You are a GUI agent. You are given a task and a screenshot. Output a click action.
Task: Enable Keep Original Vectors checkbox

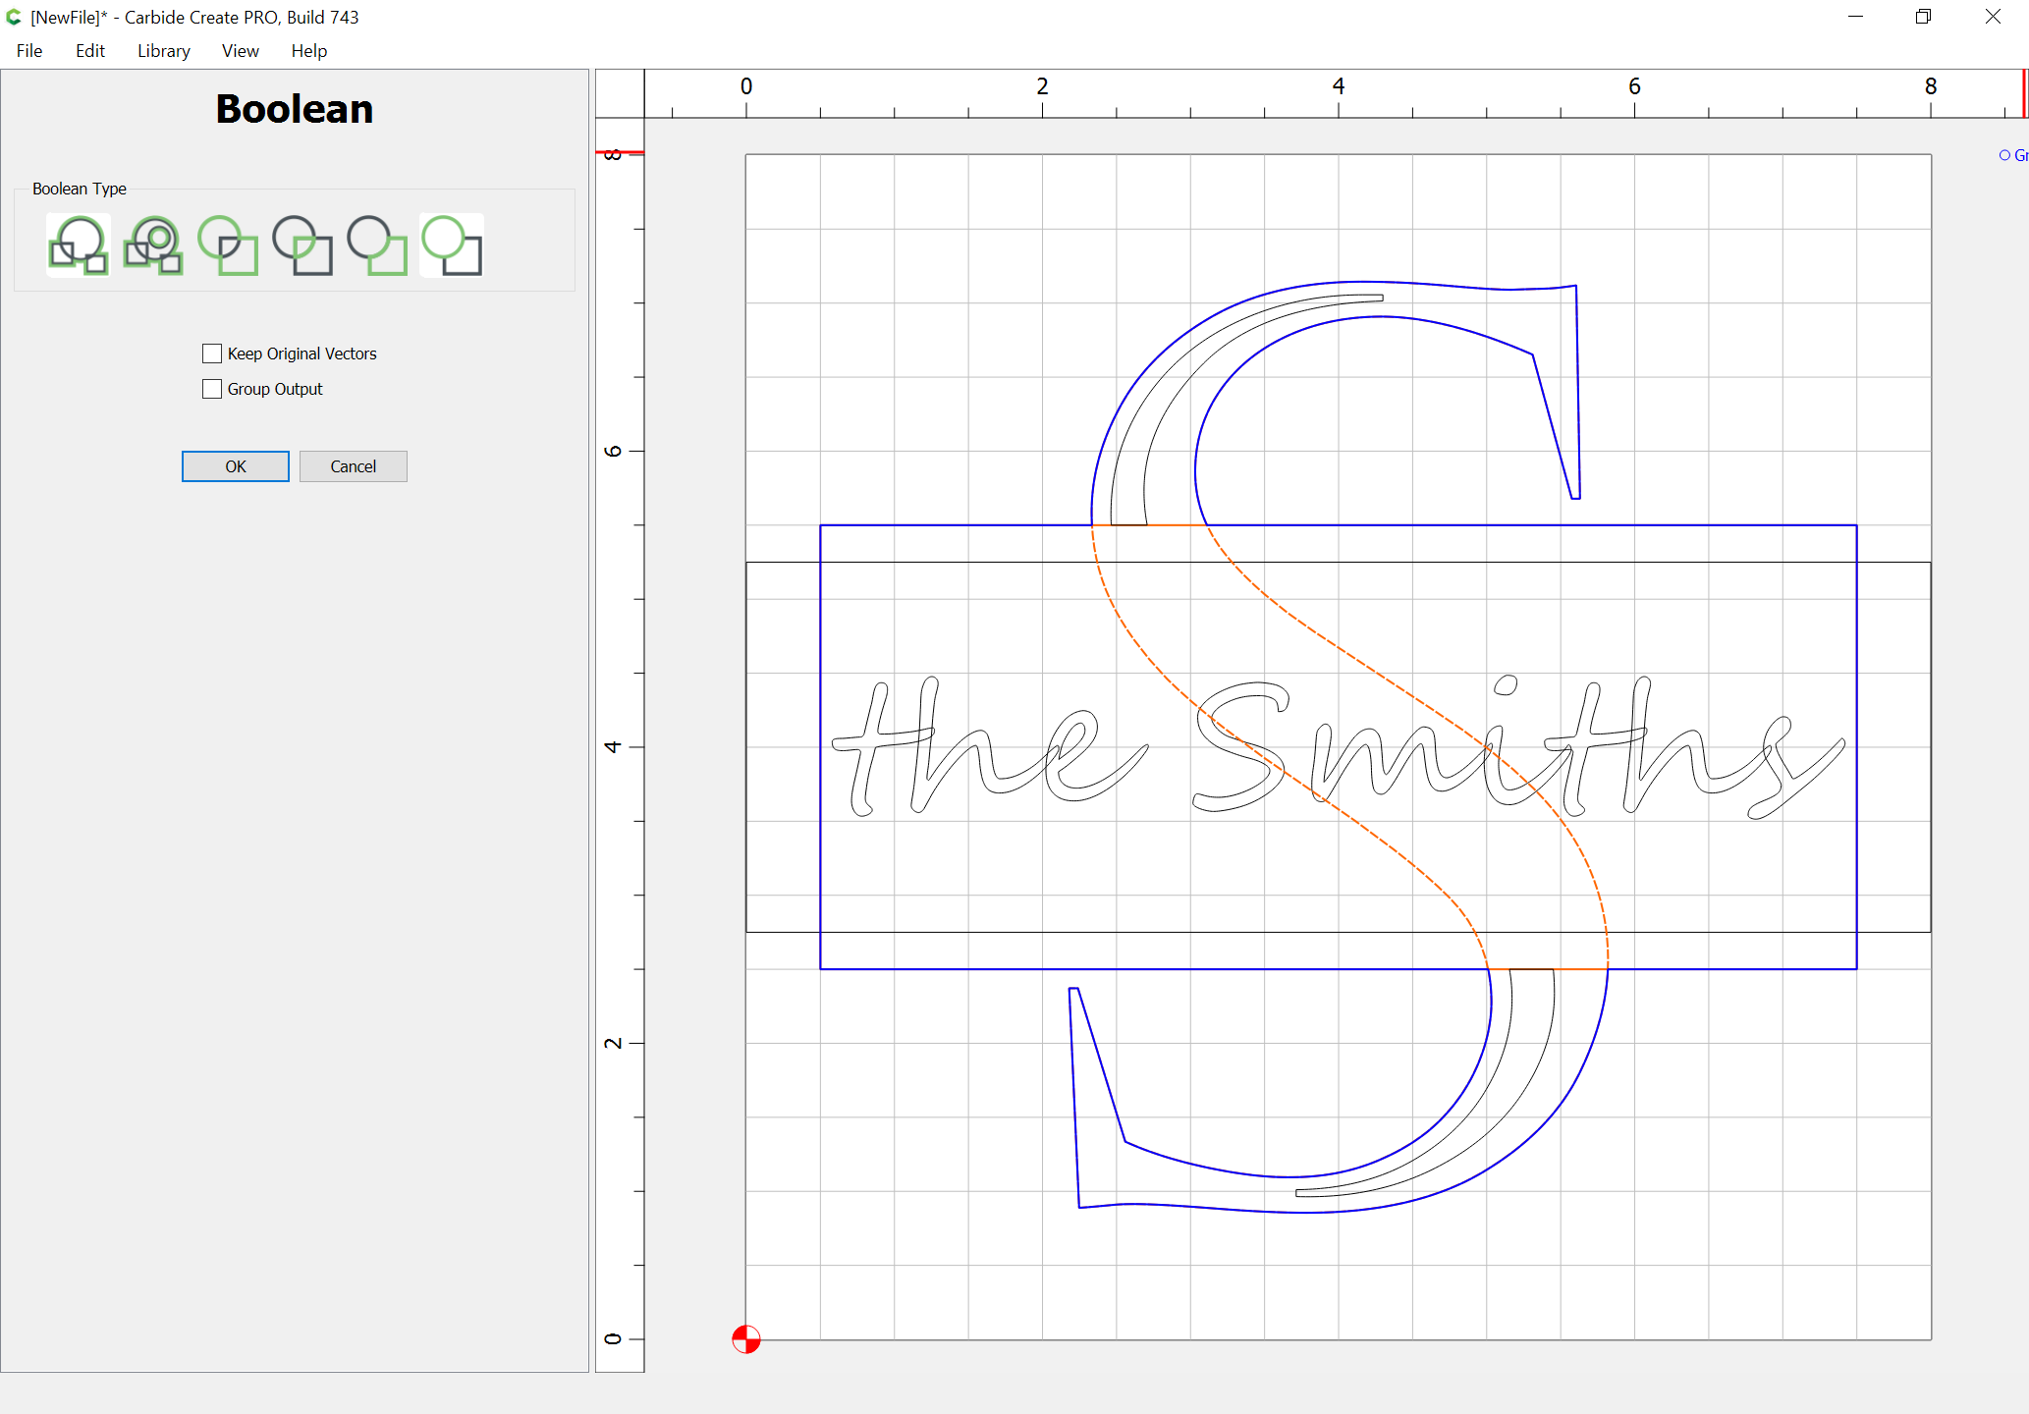click(212, 353)
